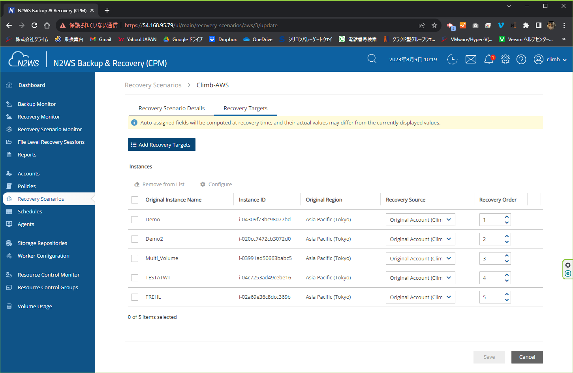Screen dimensions: 573x373
Task: Open Recovery Monitor page
Action: [39, 117]
